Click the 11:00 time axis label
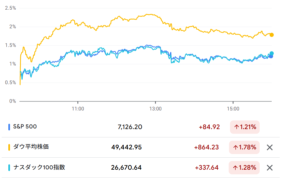 [78, 108]
